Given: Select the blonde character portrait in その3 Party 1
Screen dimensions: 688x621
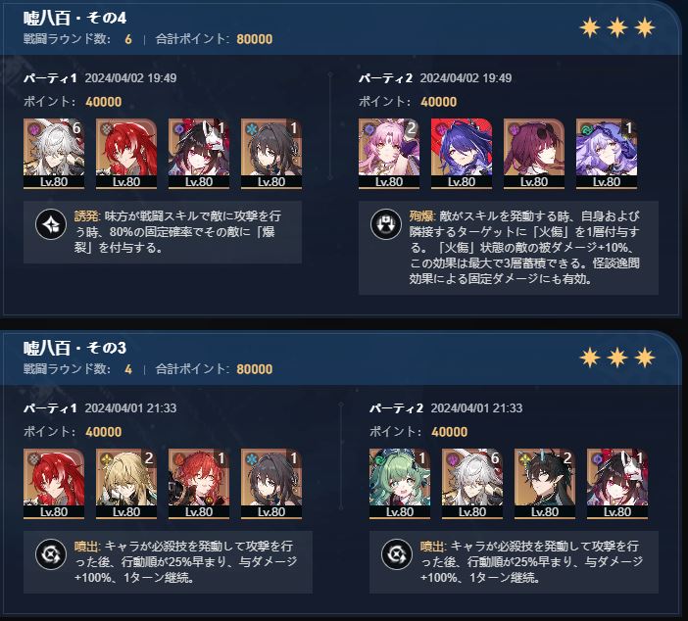Looking at the screenshot, I should click(126, 484).
